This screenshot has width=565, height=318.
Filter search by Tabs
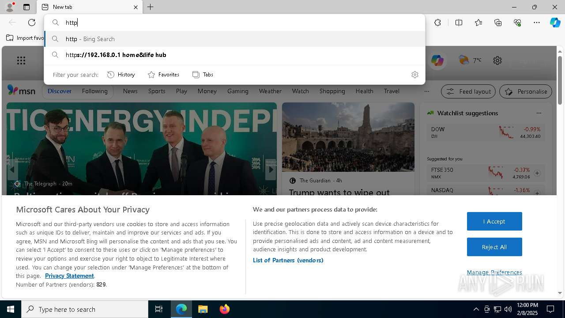point(203,75)
